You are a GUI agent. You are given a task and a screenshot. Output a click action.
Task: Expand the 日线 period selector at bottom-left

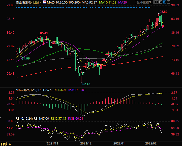pyautogui.click(x=6, y=144)
